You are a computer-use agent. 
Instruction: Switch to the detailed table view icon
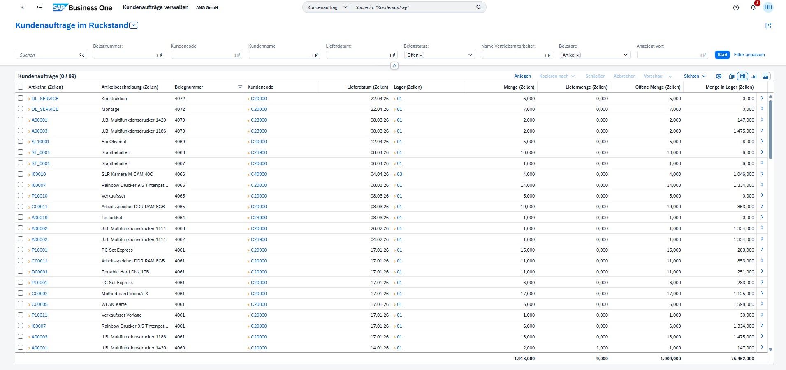point(765,76)
